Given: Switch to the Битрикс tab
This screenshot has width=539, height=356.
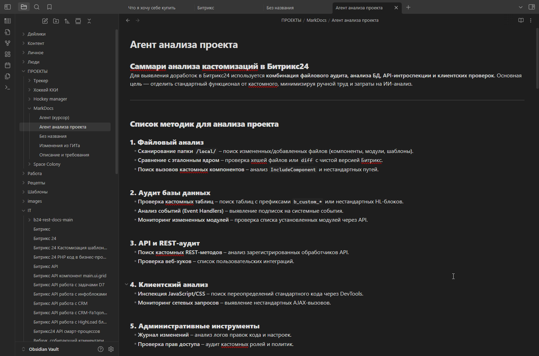Looking at the screenshot, I should 205,7.
